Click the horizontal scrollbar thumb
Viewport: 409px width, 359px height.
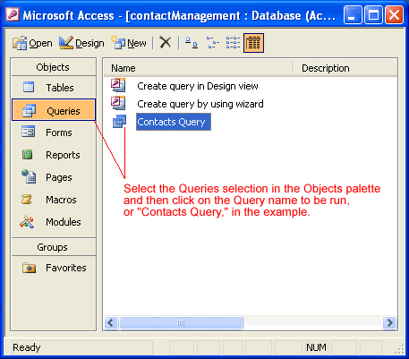coord(181,322)
